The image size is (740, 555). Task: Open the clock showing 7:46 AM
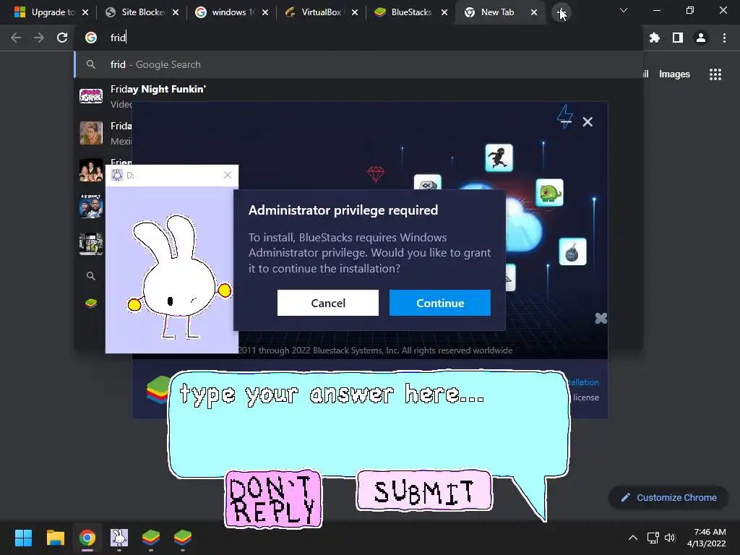(707, 538)
